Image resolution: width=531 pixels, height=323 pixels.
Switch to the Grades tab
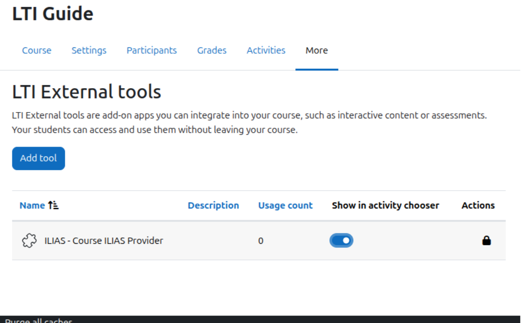coord(212,50)
